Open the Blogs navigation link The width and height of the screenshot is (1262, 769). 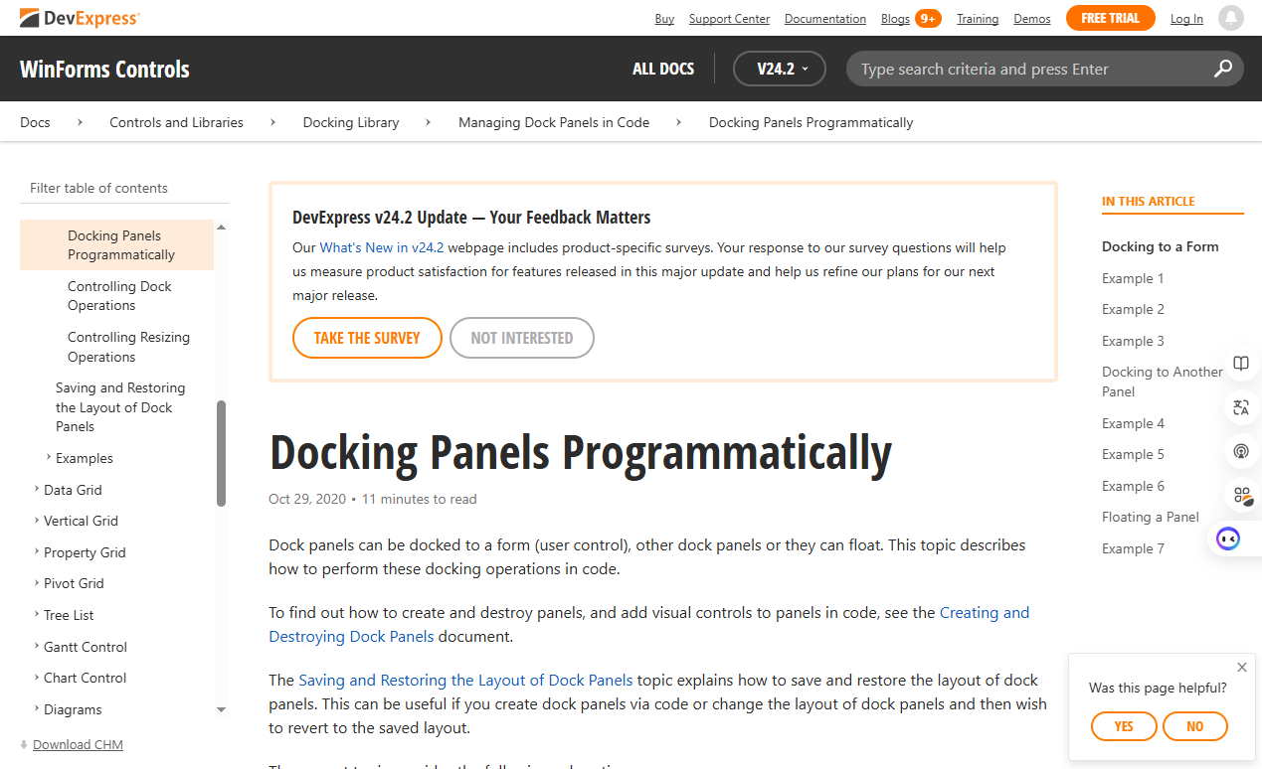[x=895, y=19]
